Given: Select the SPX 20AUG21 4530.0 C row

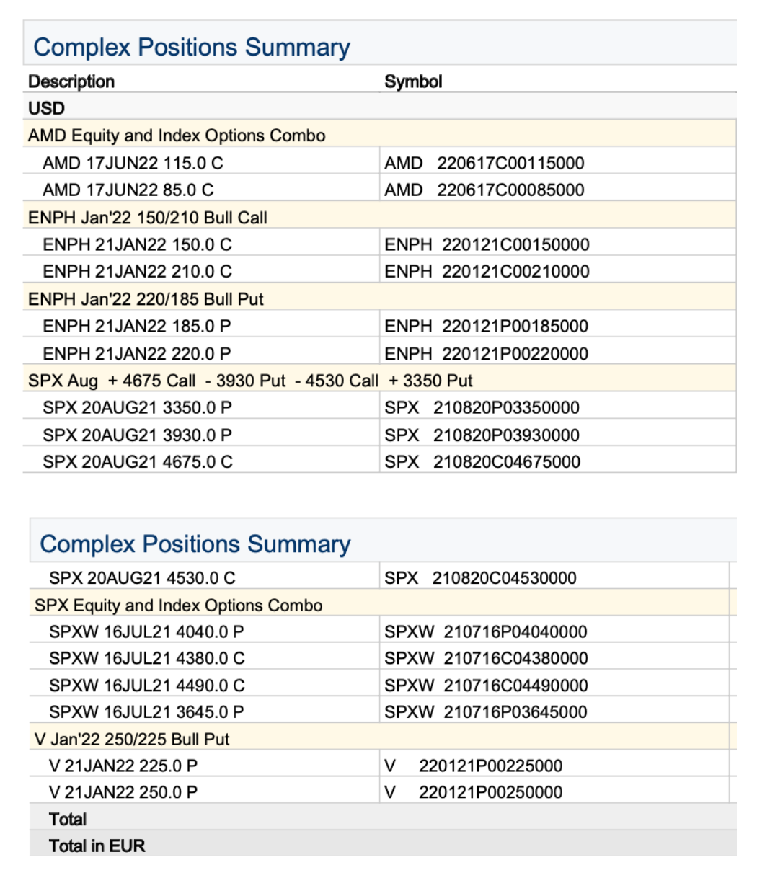Looking at the screenshot, I should click(142, 578).
